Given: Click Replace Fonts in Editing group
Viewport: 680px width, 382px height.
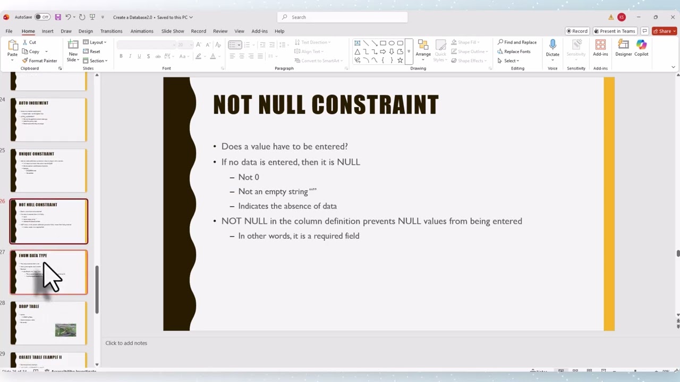Looking at the screenshot, I should (514, 51).
